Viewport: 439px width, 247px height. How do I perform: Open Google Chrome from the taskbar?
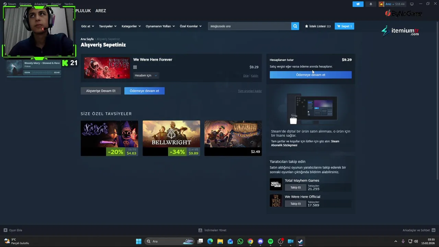250,241
